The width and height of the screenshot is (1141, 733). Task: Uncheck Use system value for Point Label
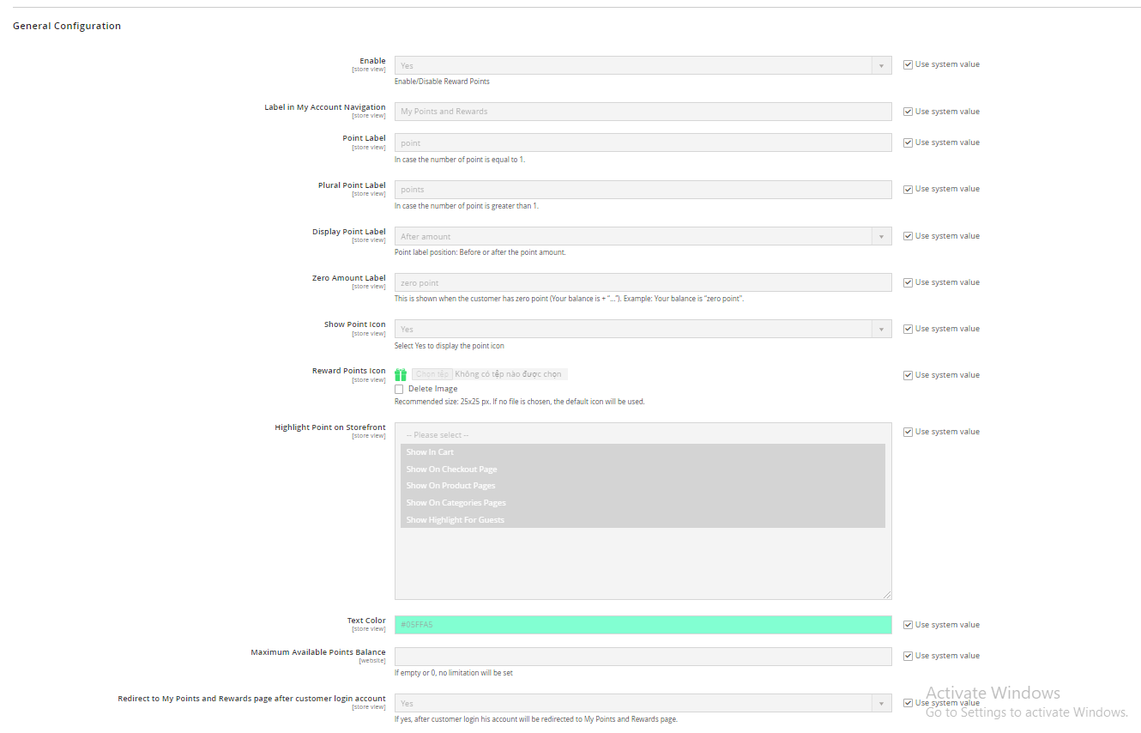pos(908,142)
